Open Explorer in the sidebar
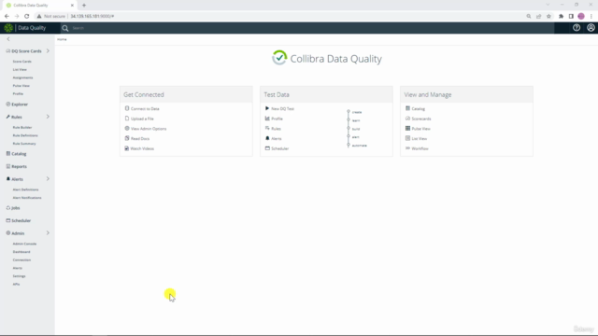598x336 pixels. 17,105
